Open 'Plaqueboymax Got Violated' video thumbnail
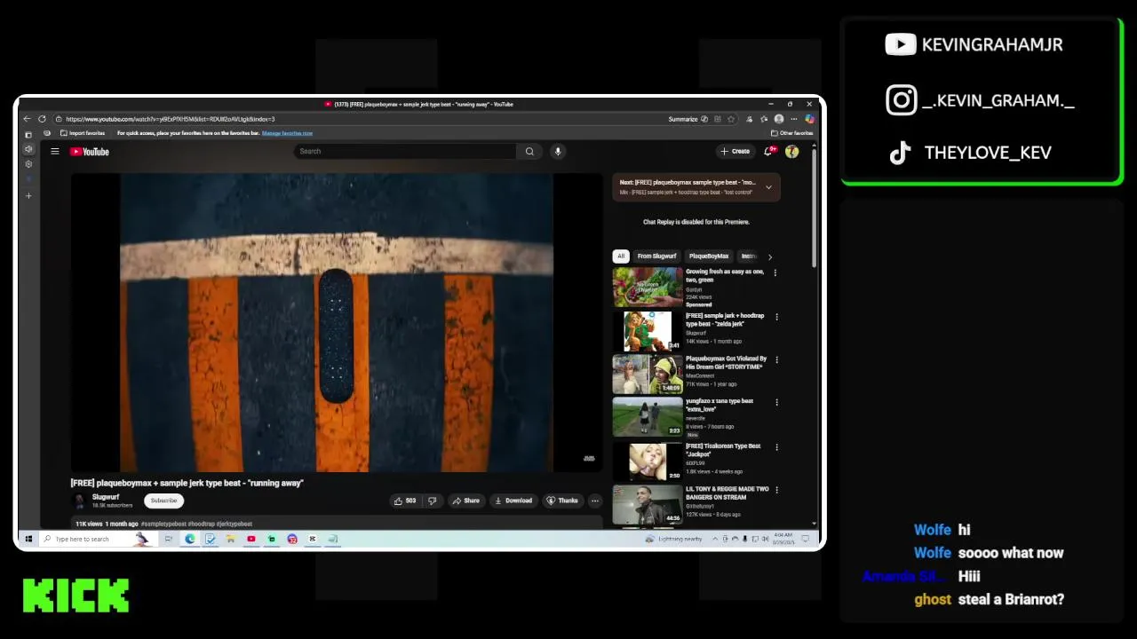1137x639 pixels. click(648, 375)
